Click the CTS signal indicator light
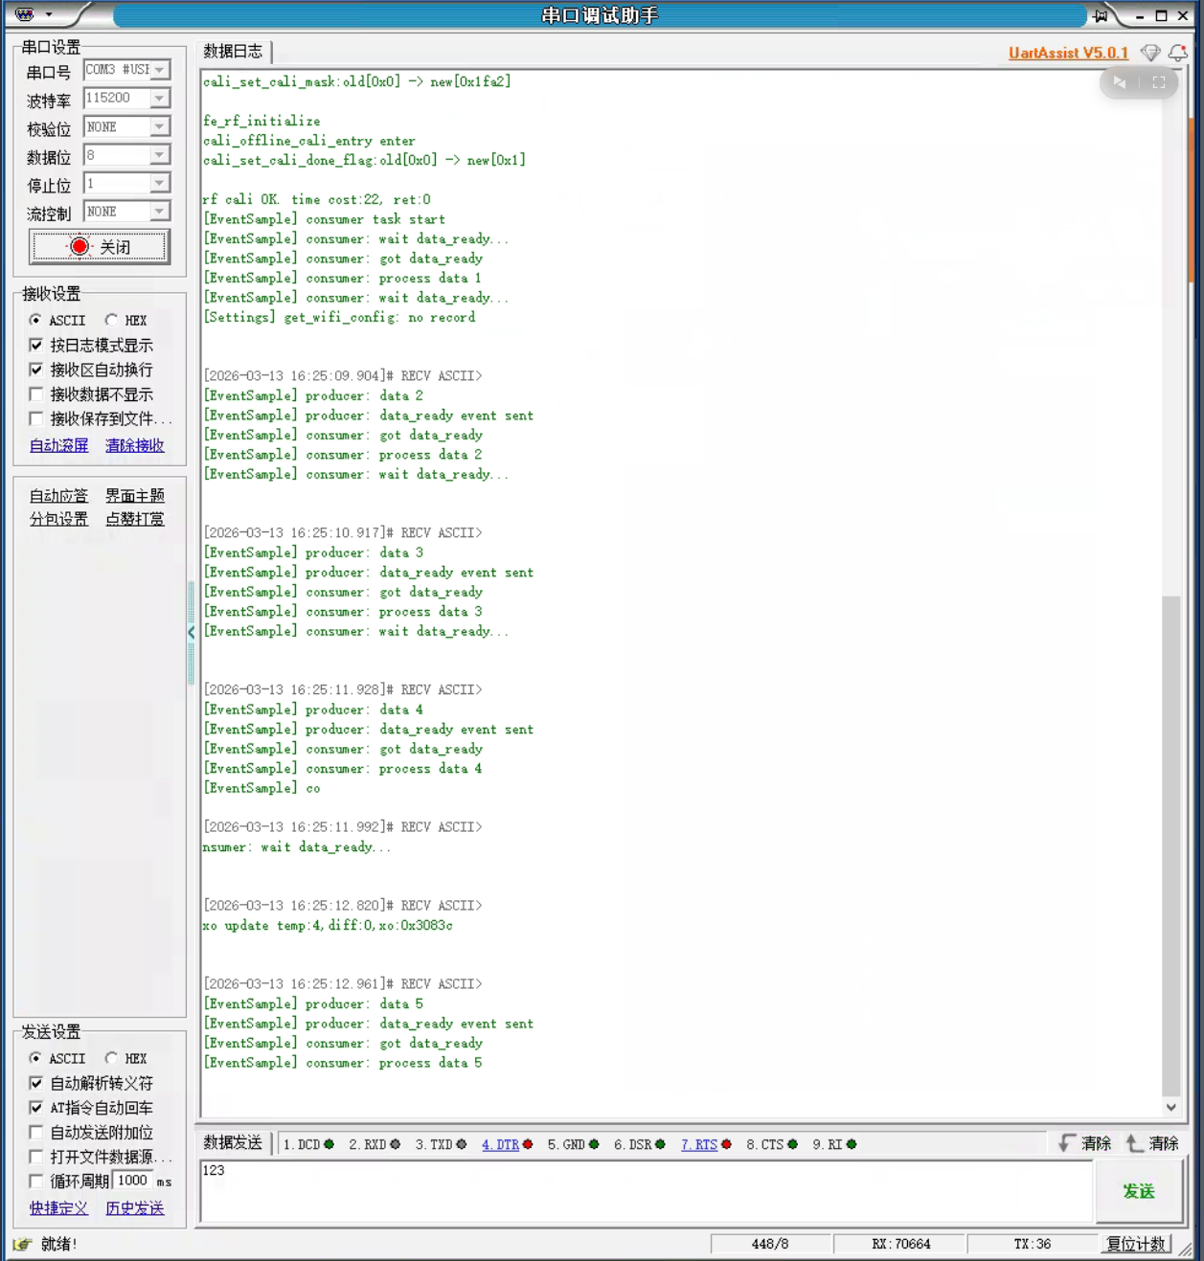Viewport: 1204px width, 1261px height. [x=792, y=1144]
